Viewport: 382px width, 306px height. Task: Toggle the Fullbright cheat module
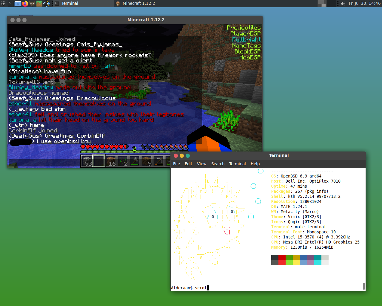(247, 39)
